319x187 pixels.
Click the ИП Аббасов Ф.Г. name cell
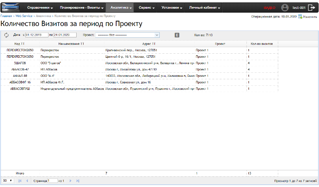tap(72, 83)
